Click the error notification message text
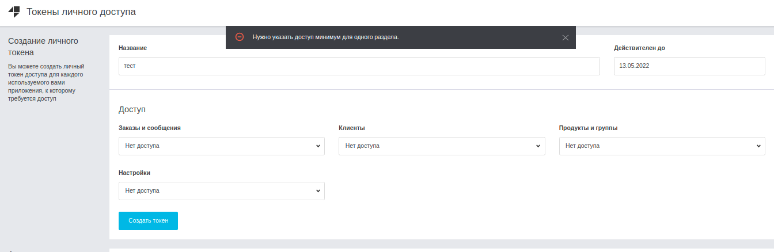The height and width of the screenshot is (252, 774). click(x=326, y=37)
